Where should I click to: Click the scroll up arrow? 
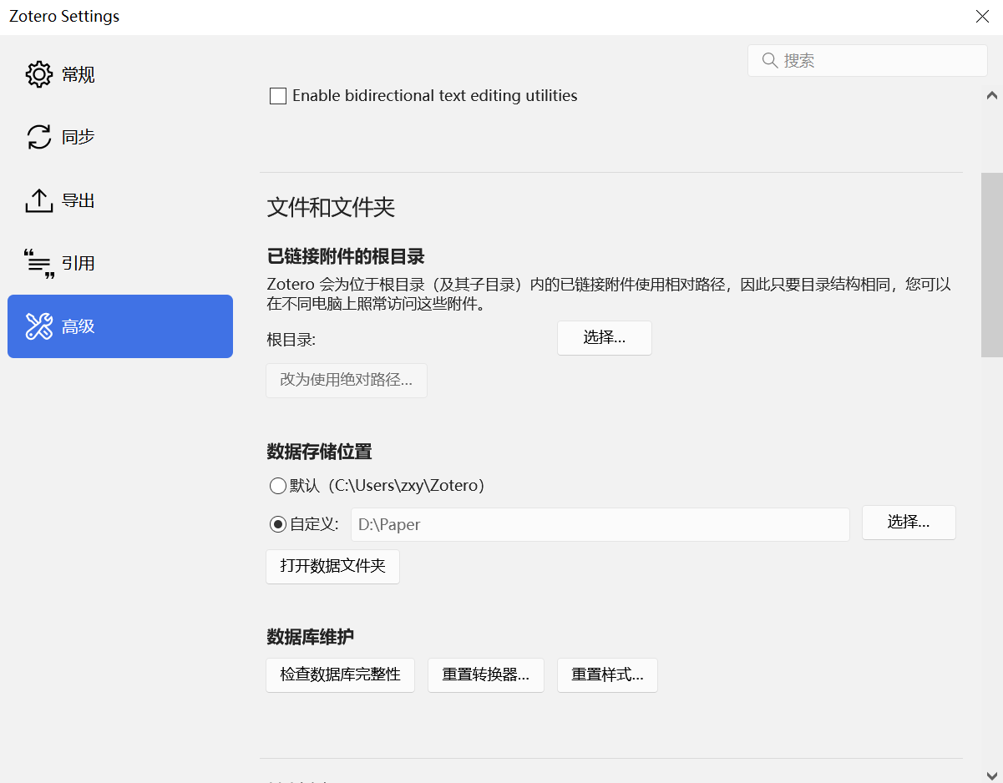pyautogui.click(x=991, y=94)
